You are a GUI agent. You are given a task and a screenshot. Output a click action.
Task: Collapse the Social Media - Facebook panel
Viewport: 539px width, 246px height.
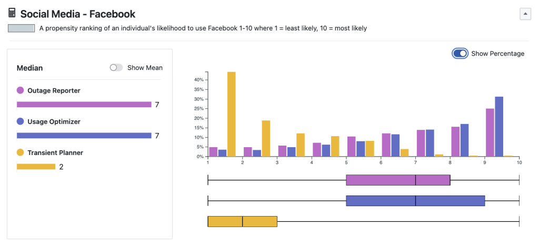pos(525,14)
